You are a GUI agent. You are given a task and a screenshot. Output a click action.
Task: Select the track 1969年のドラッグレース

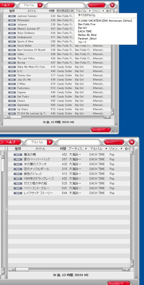coord(39,179)
